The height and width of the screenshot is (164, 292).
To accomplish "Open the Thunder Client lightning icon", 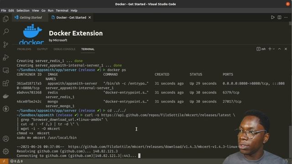I will point(6,109).
